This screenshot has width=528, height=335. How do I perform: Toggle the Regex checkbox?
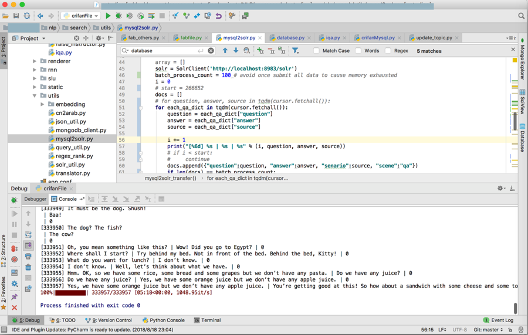388,51
